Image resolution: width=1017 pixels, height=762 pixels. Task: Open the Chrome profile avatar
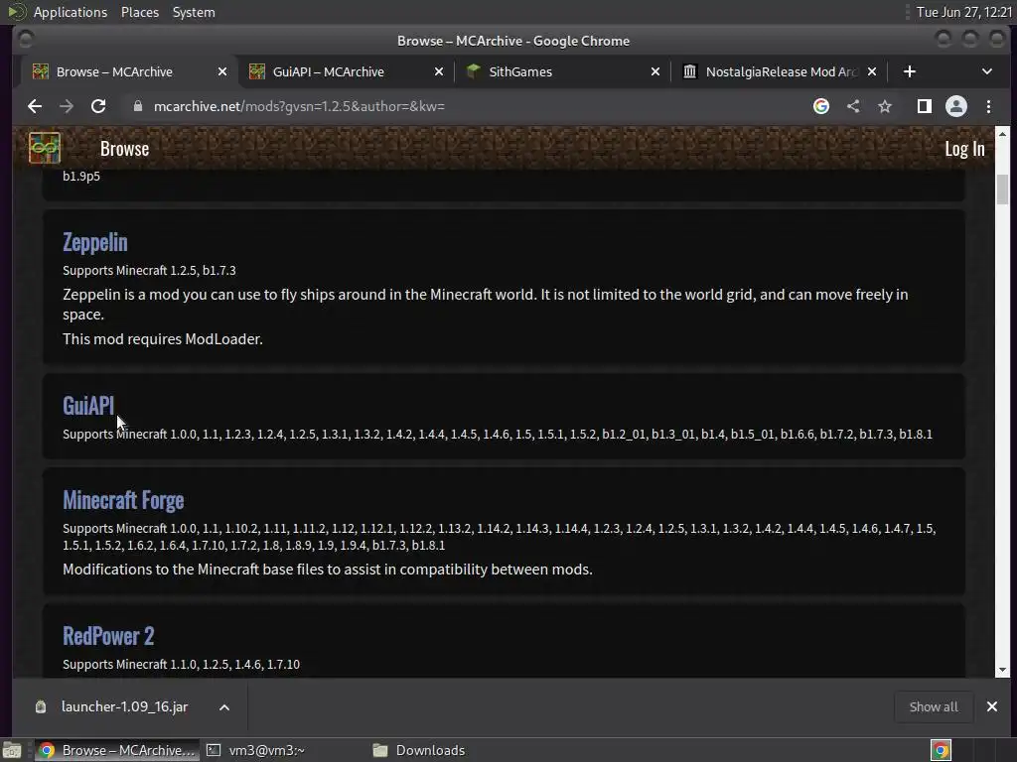[956, 106]
